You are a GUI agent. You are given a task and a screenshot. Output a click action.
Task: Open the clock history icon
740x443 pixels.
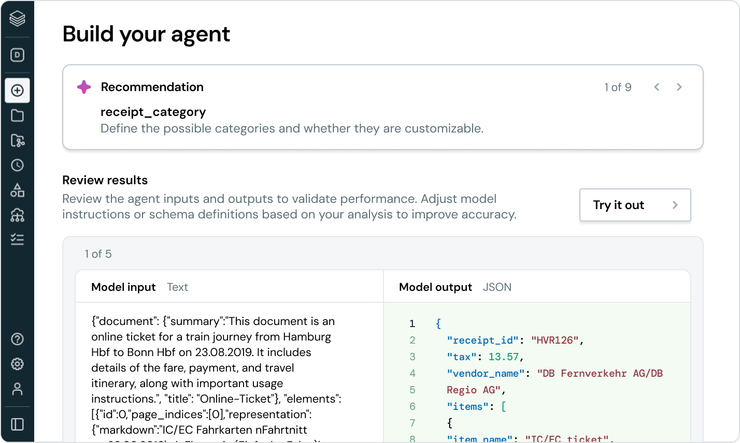[17, 165]
